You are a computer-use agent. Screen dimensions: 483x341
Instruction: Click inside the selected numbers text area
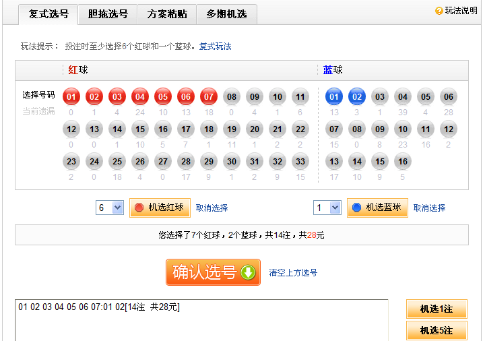pyautogui.click(x=202, y=323)
